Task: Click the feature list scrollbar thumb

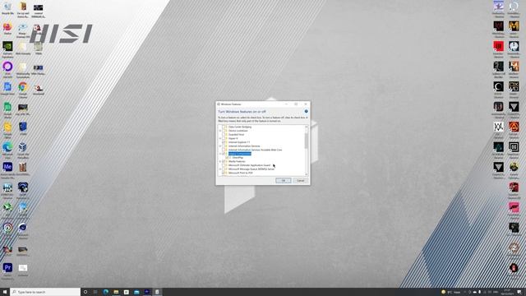Action: coord(306,141)
